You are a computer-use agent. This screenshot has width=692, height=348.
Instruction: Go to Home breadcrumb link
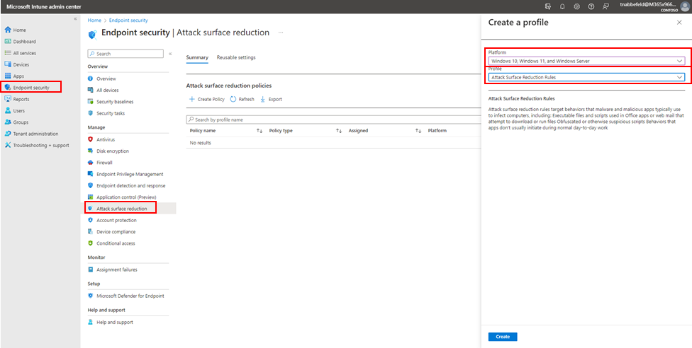[x=94, y=21]
